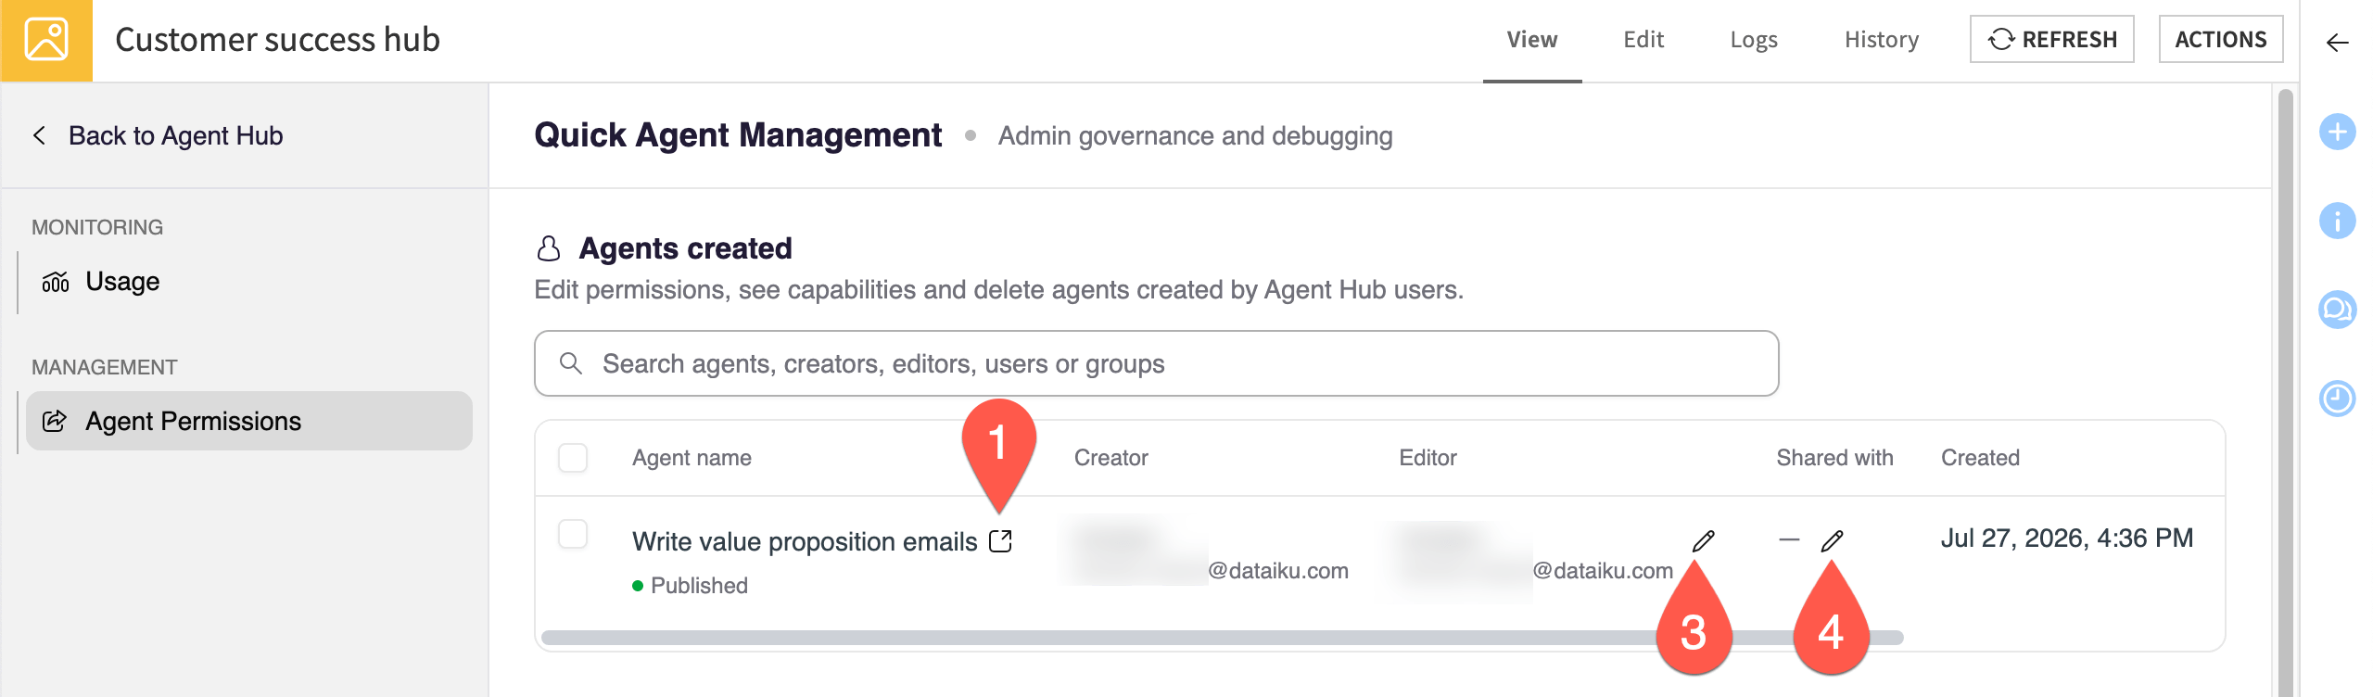Edit the Editor field pencil icon

[1703, 541]
